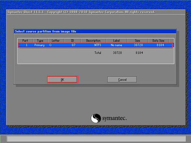Click the ID column header

73,41
